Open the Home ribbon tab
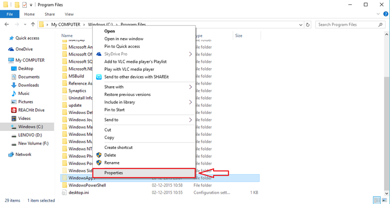The image size is (390, 204). 29,14
